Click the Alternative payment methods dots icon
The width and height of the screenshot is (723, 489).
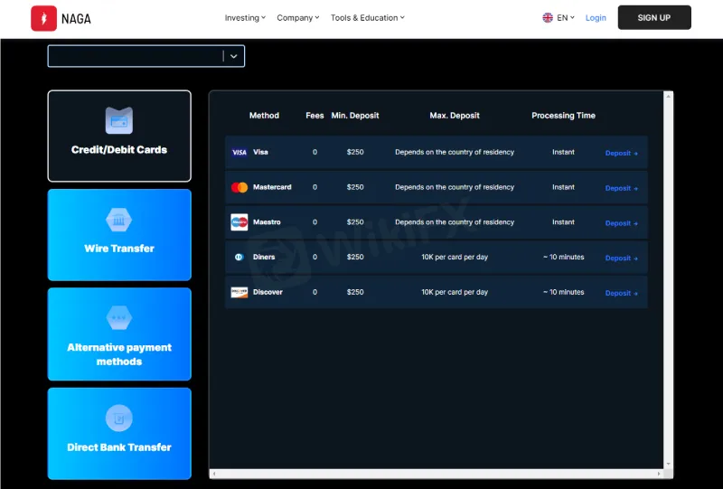[119, 318]
